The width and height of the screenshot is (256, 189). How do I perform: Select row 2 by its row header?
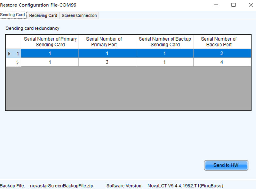coord(13,62)
